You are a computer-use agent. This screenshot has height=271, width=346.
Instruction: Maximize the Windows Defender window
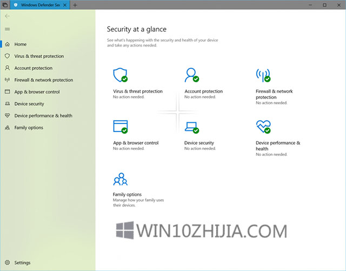coord(324,5)
